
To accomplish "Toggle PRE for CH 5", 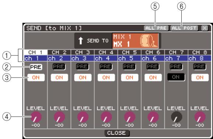I will coord(129,67).
